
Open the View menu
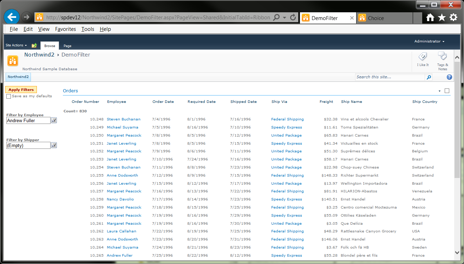(44, 29)
